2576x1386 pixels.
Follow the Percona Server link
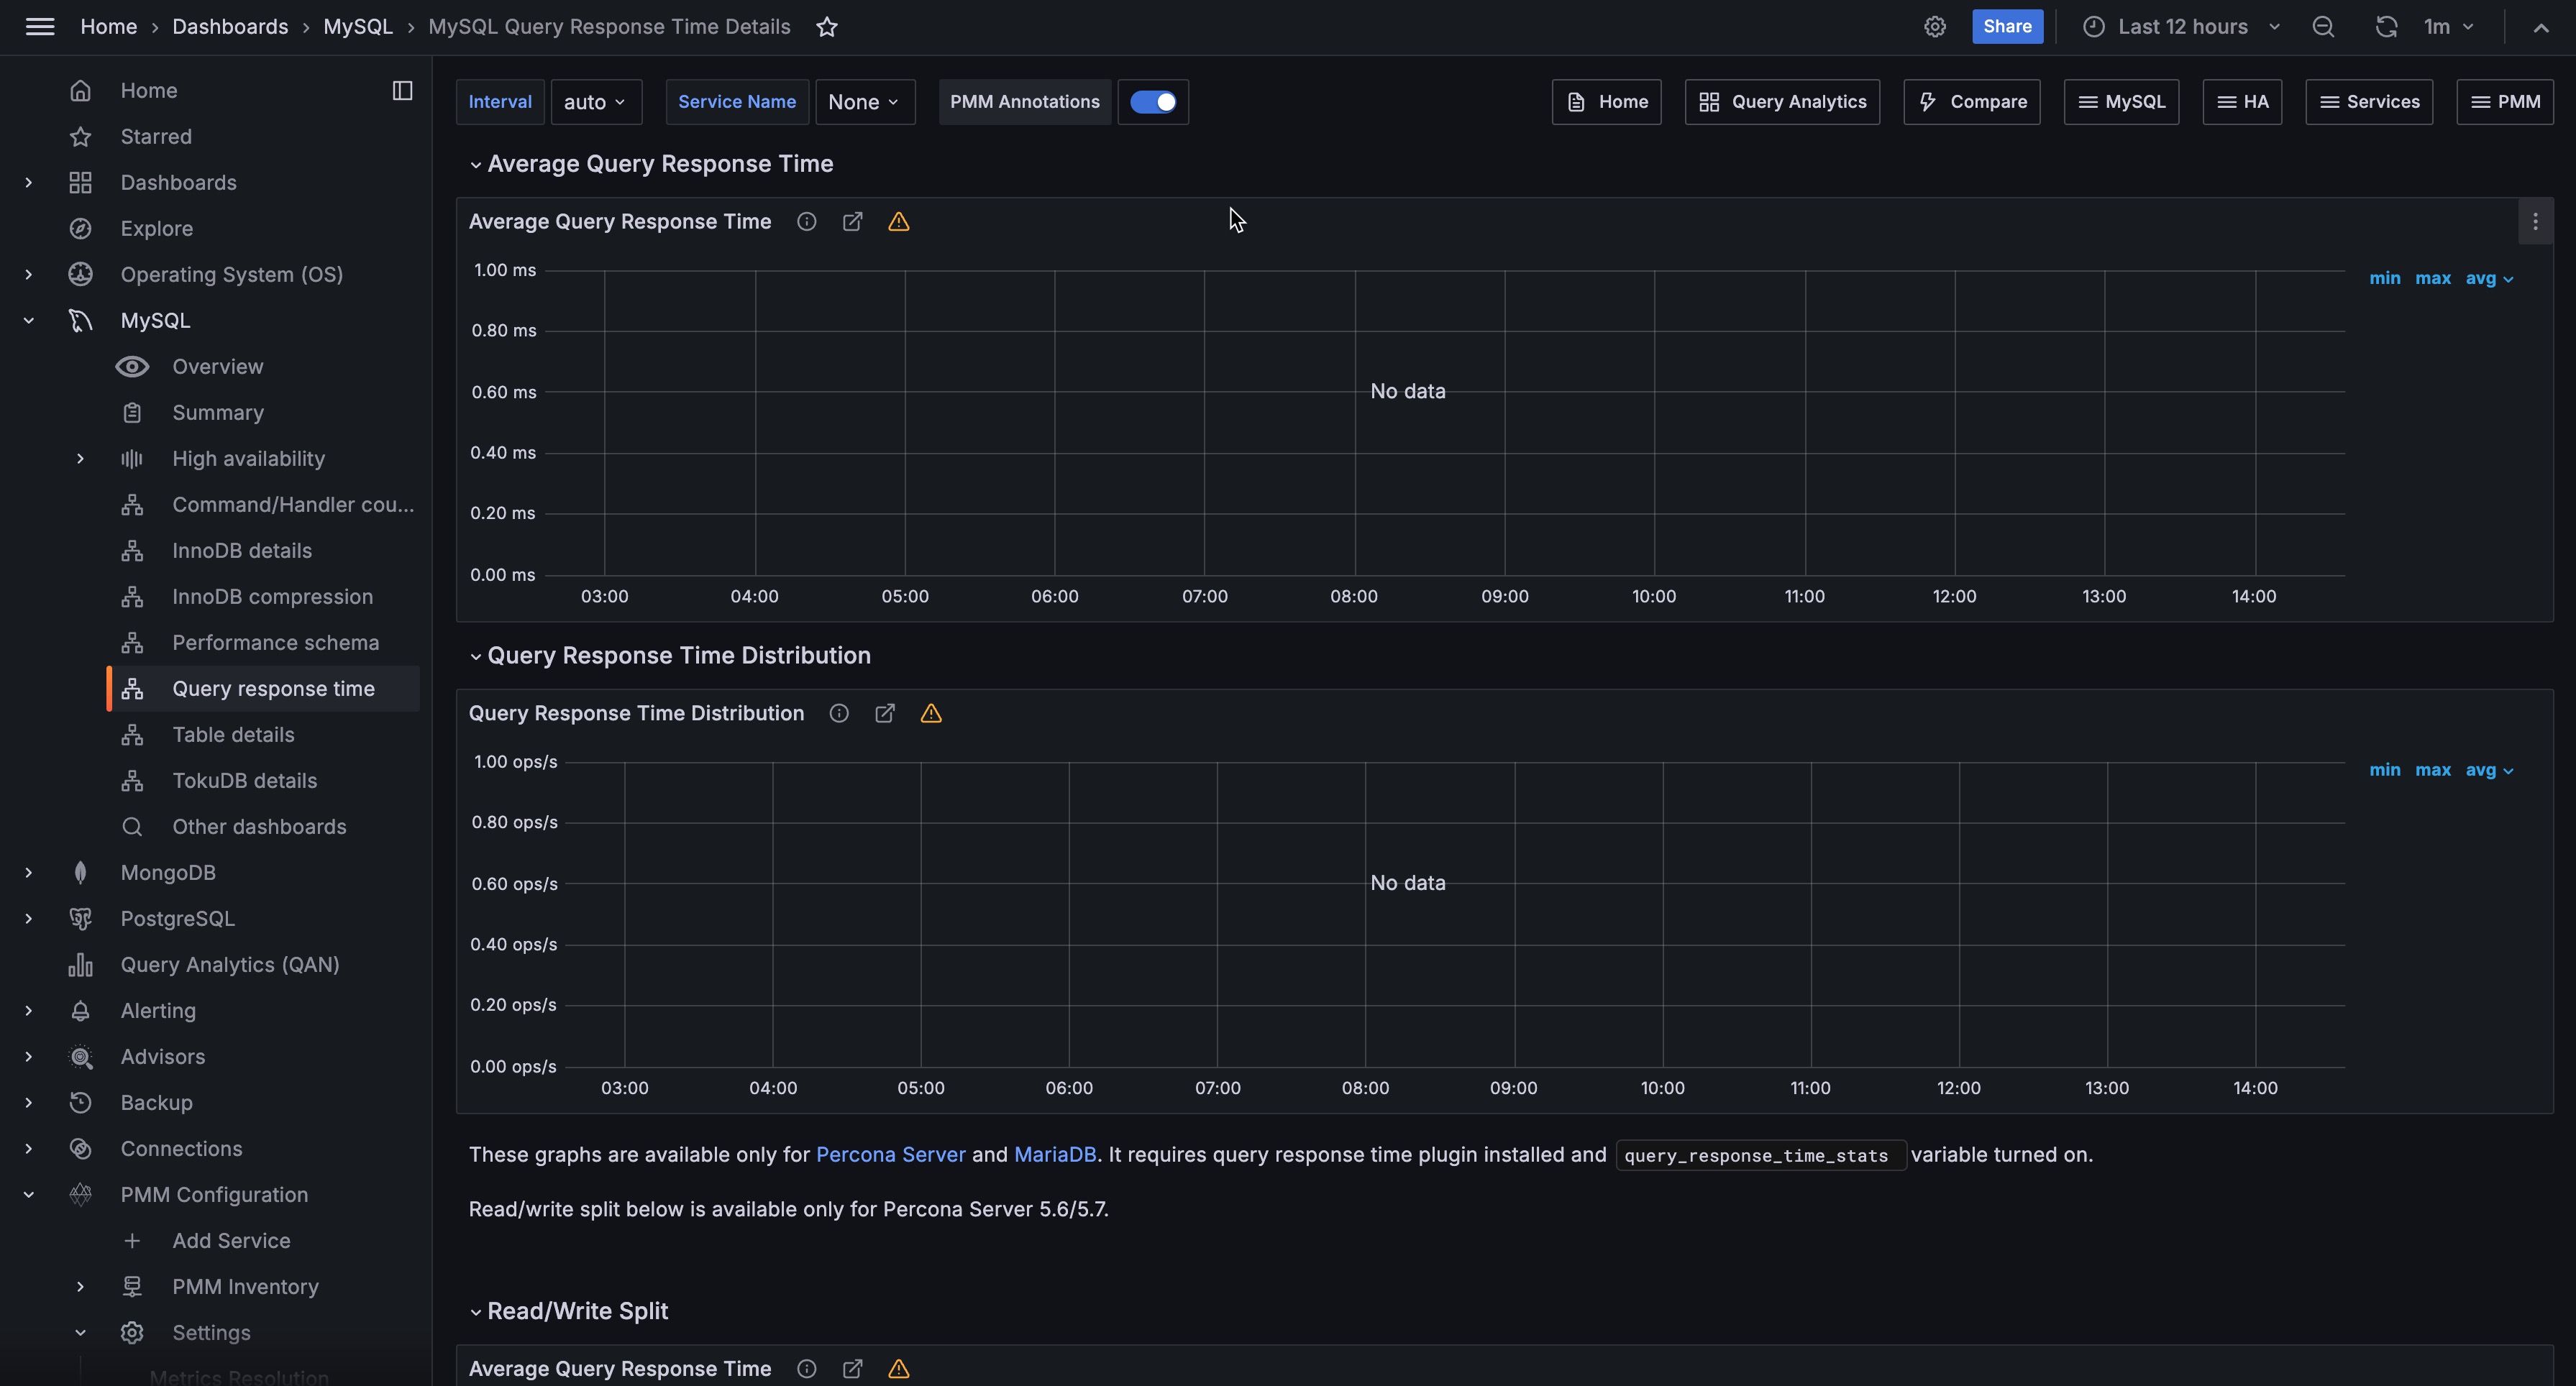890,1155
